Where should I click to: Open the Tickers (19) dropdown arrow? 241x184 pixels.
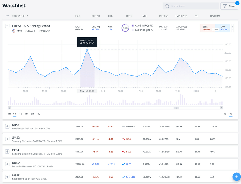[x=27, y=16]
